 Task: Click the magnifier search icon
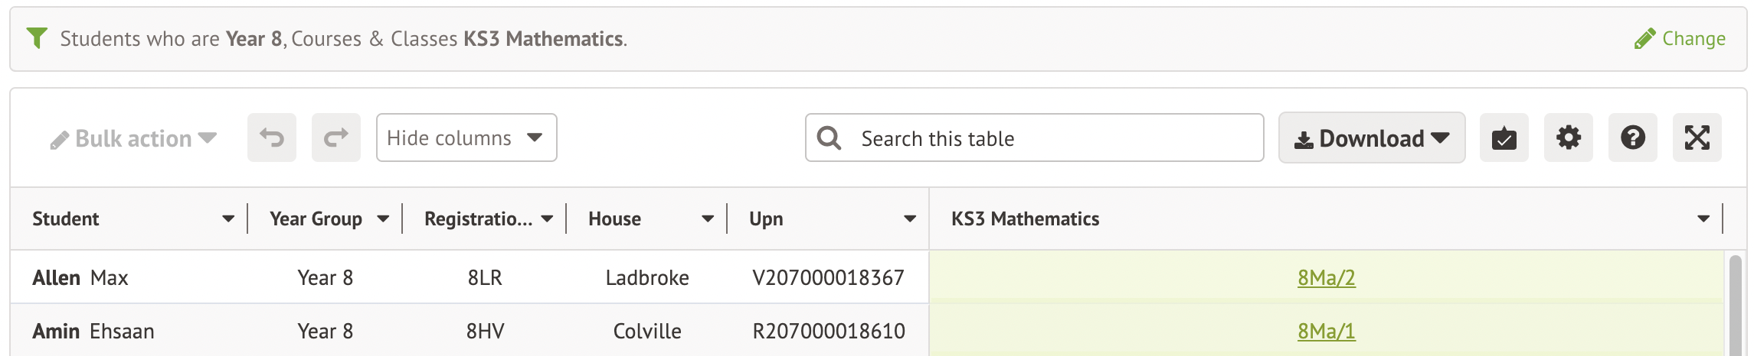[829, 138]
